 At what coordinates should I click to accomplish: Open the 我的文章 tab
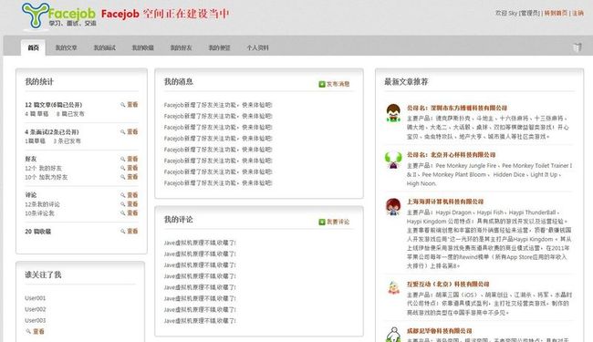[67, 47]
